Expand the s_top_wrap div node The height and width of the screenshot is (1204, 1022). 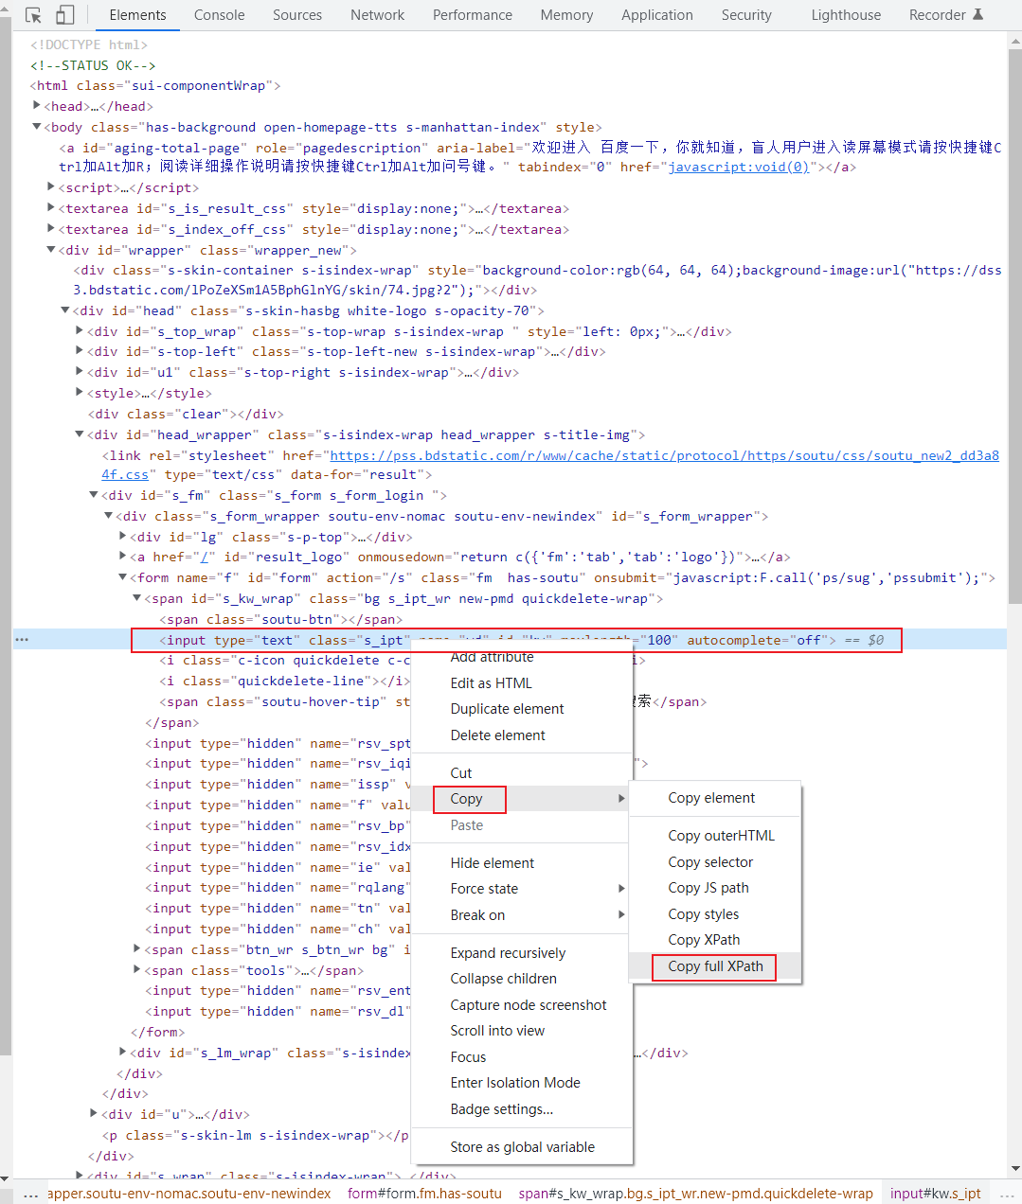tap(80, 331)
